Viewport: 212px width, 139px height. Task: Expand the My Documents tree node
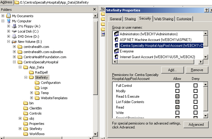pos(3,16)
